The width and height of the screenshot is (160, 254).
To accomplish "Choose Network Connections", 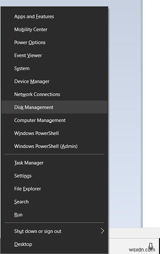I will (54, 94).
